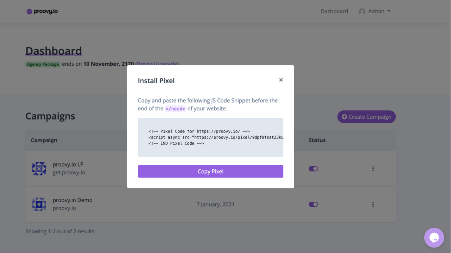Open the proovy.io Demo campaign name
This screenshot has height=253, width=451.
click(x=73, y=200)
